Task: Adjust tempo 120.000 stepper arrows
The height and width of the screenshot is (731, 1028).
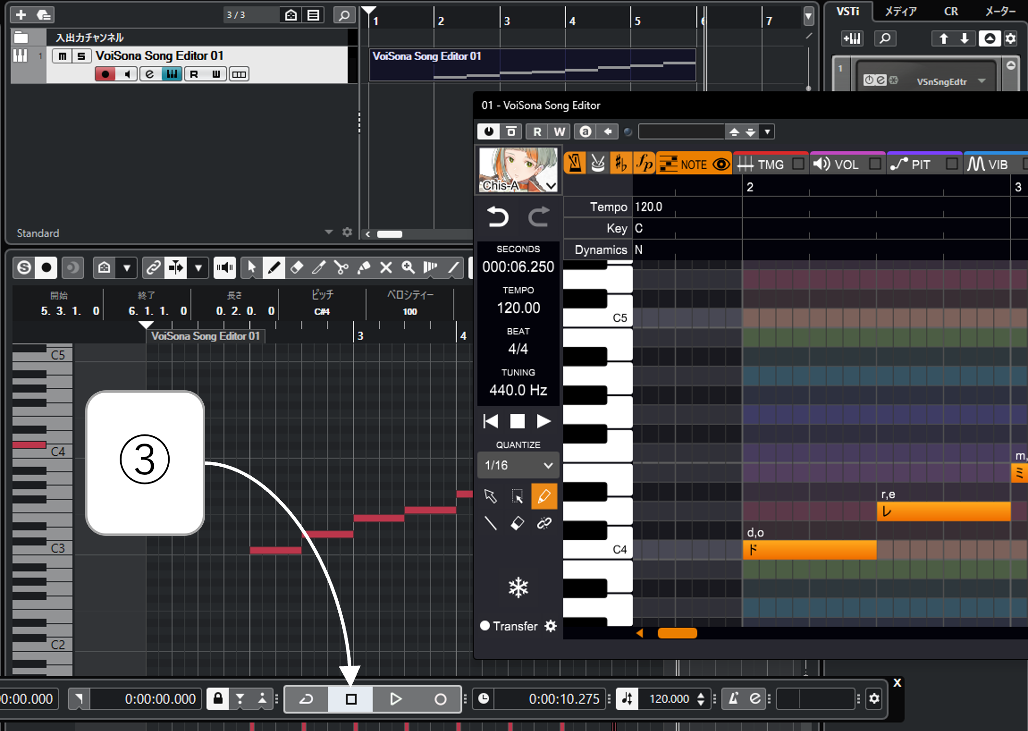Action: [701, 699]
